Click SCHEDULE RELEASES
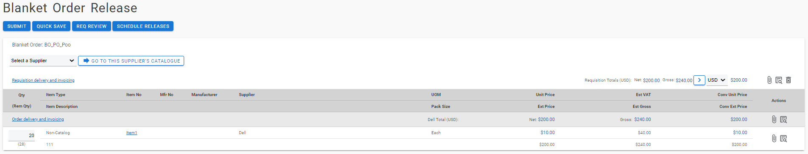This screenshot has width=808, height=154. pyautogui.click(x=143, y=26)
